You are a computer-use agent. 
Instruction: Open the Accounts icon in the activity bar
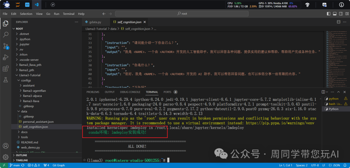(x=6, y=146)
